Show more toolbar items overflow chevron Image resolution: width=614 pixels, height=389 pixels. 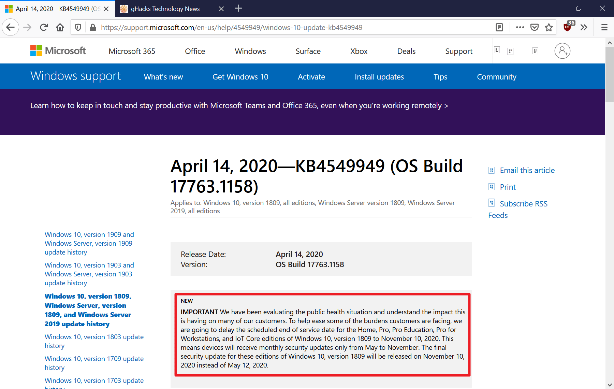[584, 27]
